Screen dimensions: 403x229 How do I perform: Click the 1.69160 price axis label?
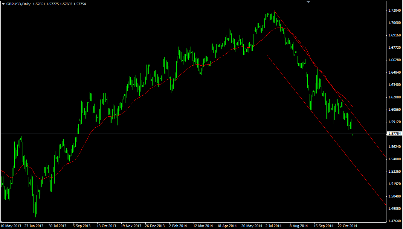pos(394,35)
